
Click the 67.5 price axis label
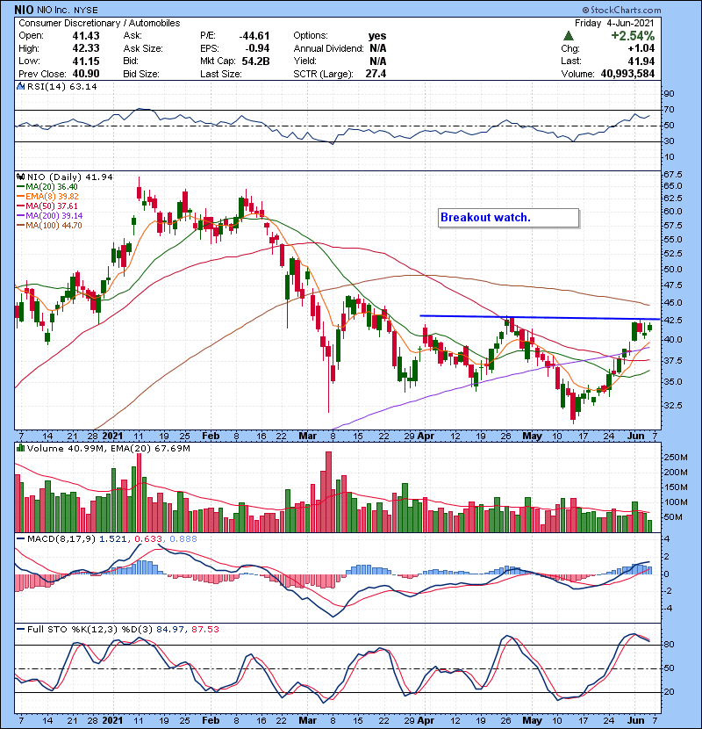(x=673, y=175)
